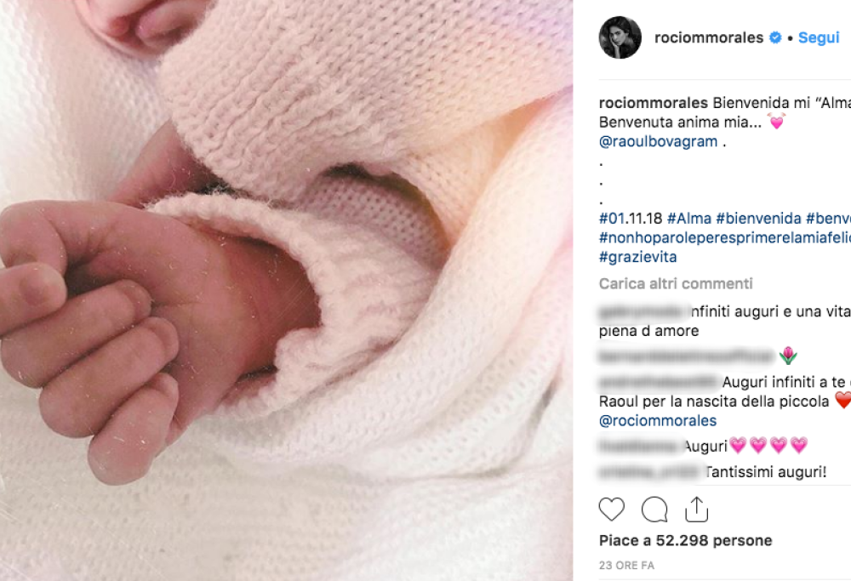The image size is (851, 581).
Task: Open the #grazievita hashtag
Action: click(x=637, y=257)
